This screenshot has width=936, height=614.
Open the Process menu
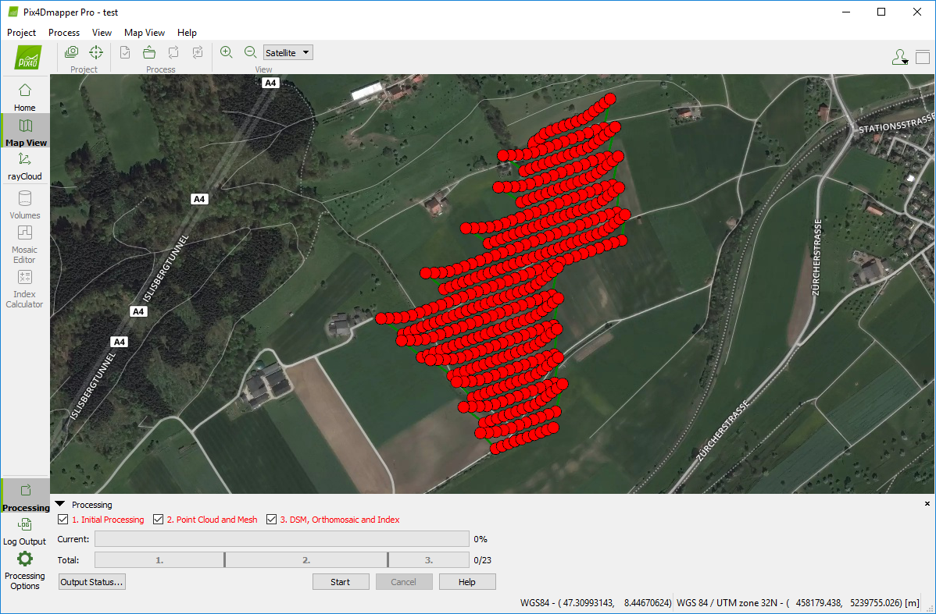tap(63, 33)
